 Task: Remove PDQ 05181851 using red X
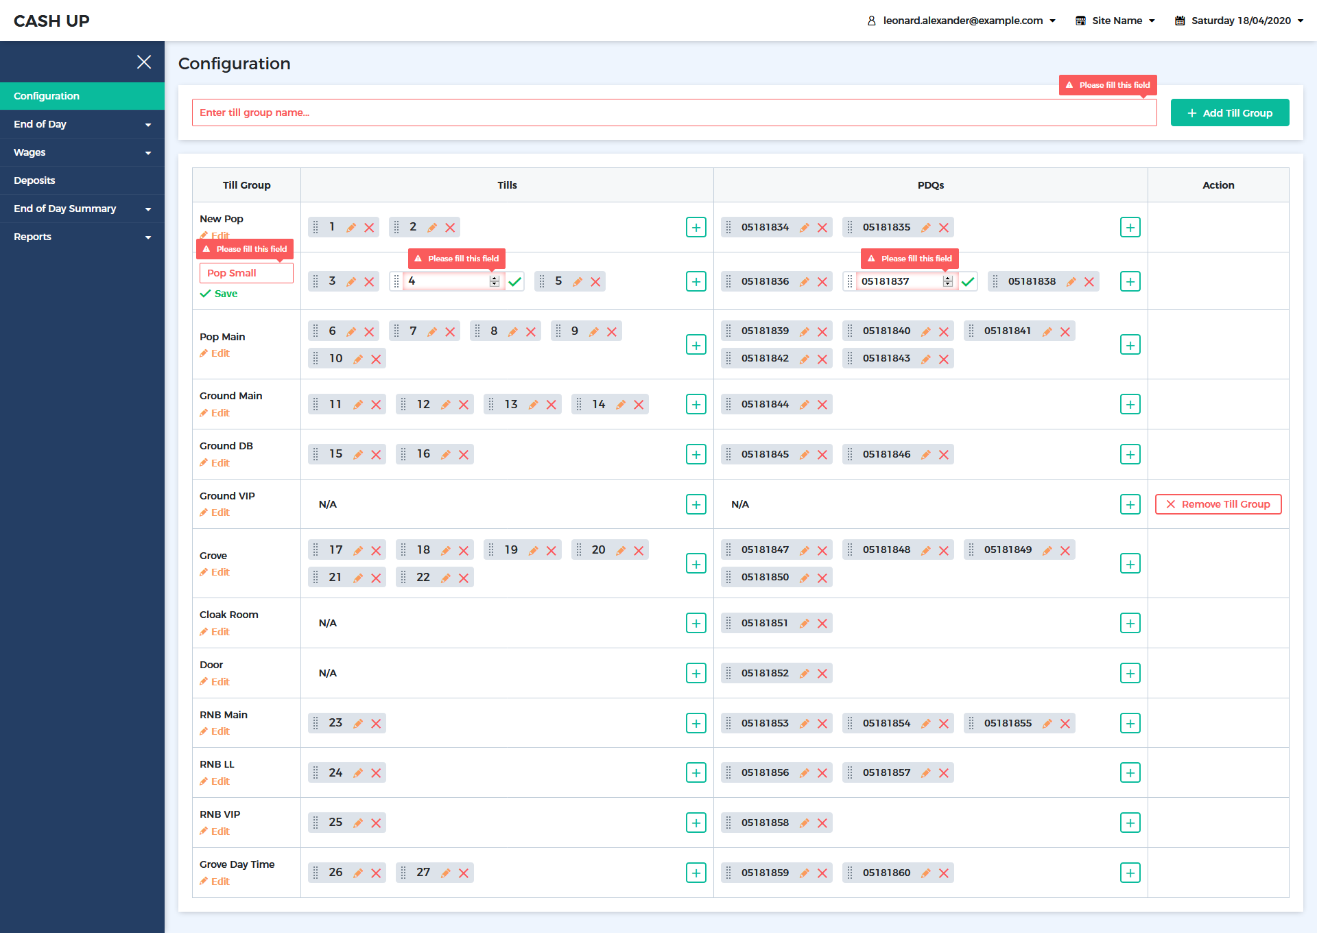[822, 624]
